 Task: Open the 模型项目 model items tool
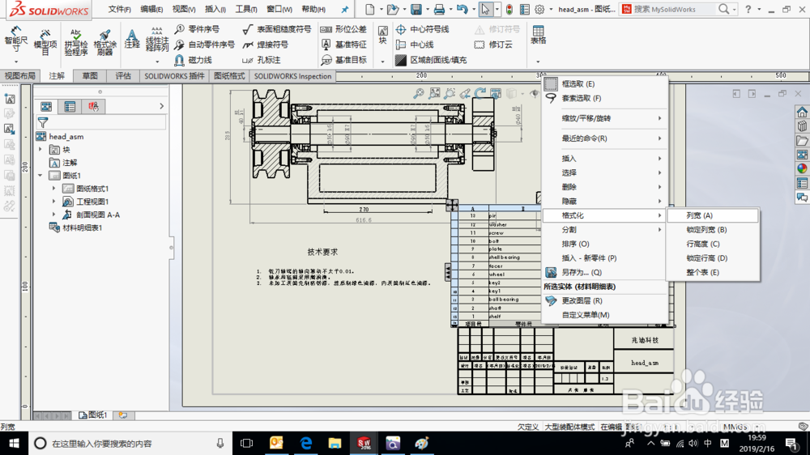tap(45, 41)
